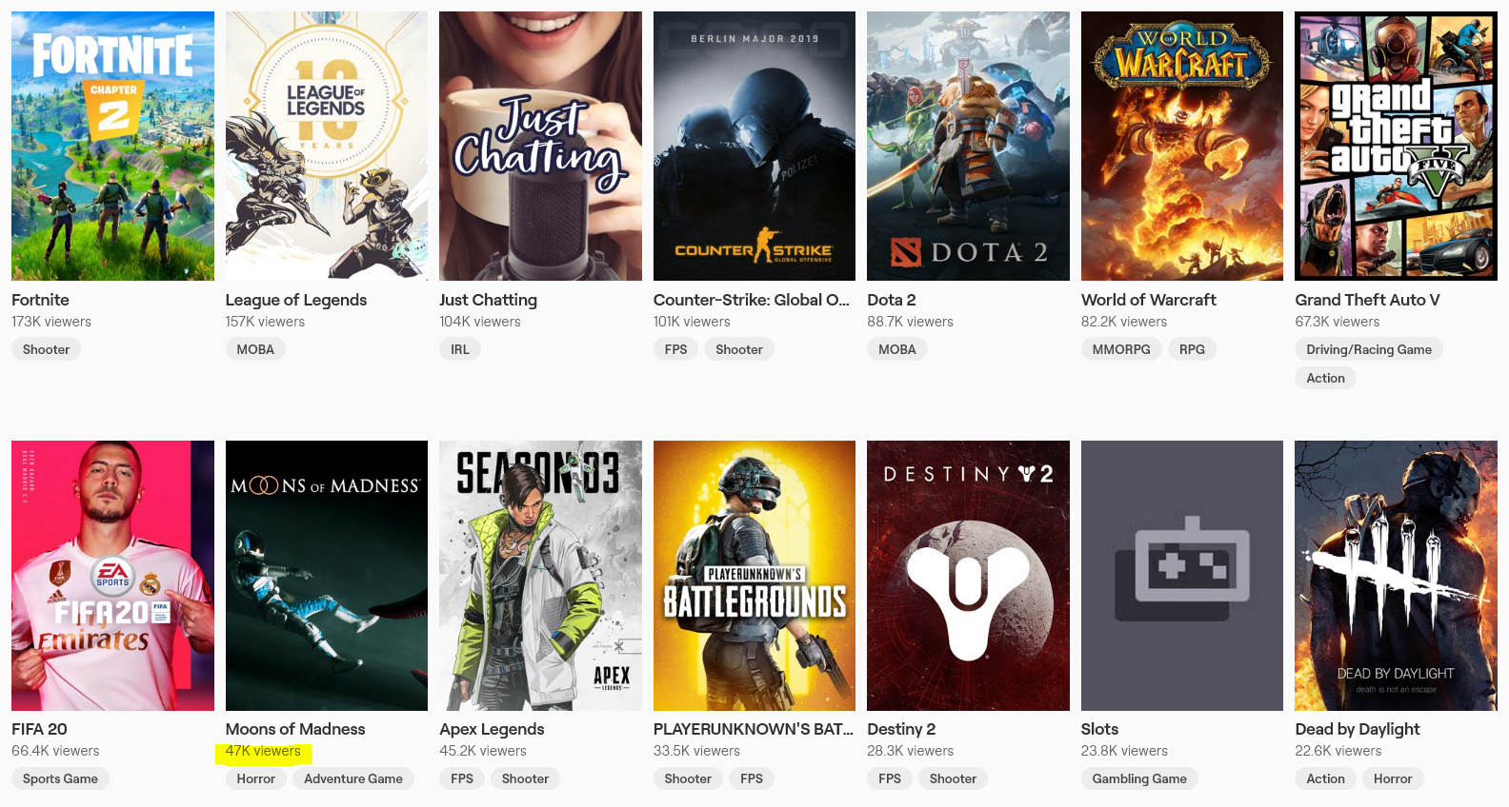Open the PLAYERUNKNOWN'S BATTLEGROUNDS cover thumbnail

[754, 575]
